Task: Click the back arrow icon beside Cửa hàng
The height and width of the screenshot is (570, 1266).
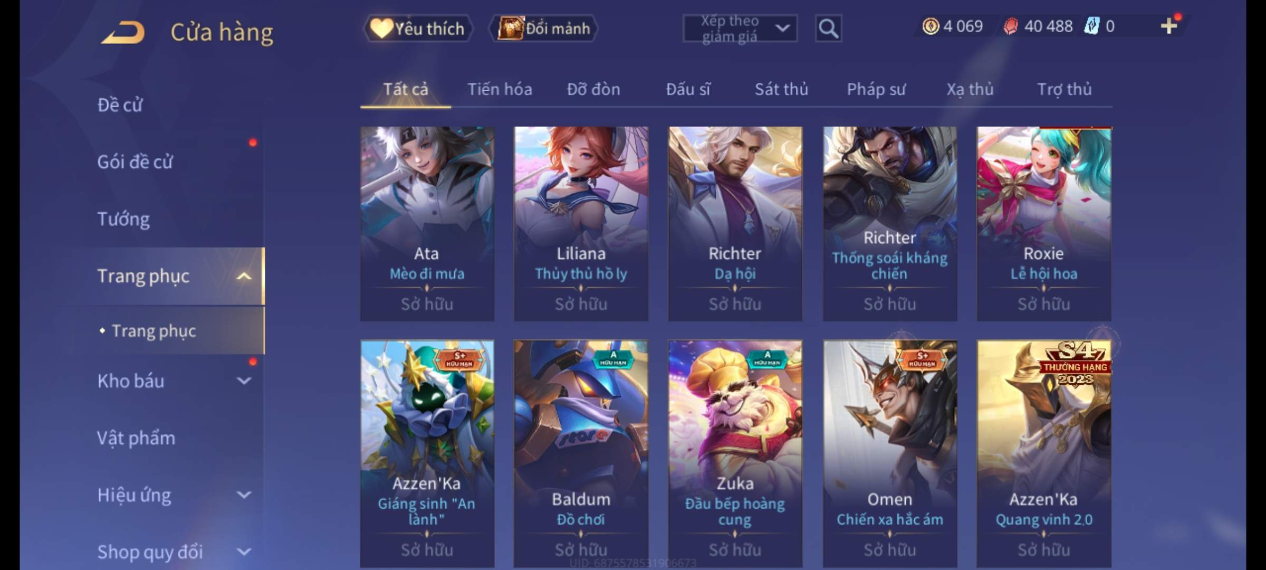Action: (123, 33)
